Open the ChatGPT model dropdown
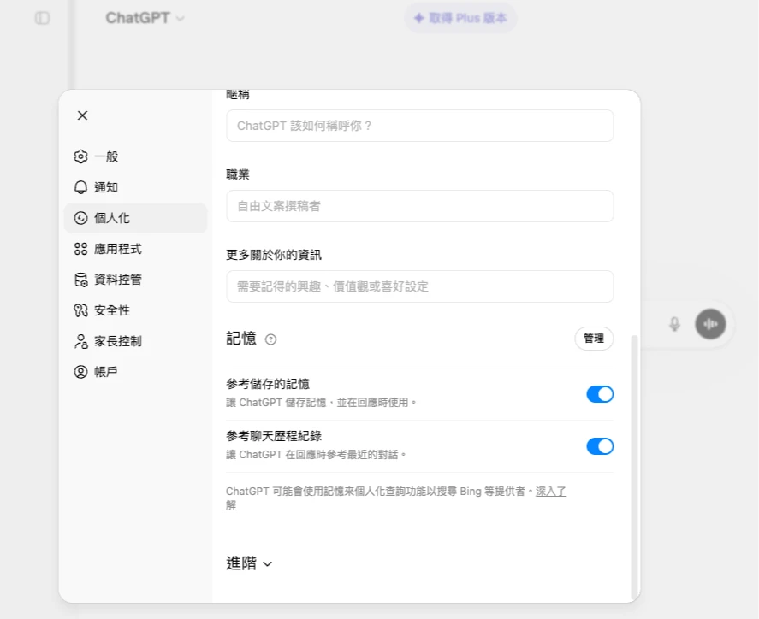 [x=145, y=18]
